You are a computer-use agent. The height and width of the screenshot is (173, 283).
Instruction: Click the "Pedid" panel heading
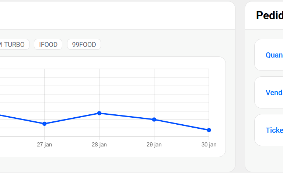click(269, 15)
